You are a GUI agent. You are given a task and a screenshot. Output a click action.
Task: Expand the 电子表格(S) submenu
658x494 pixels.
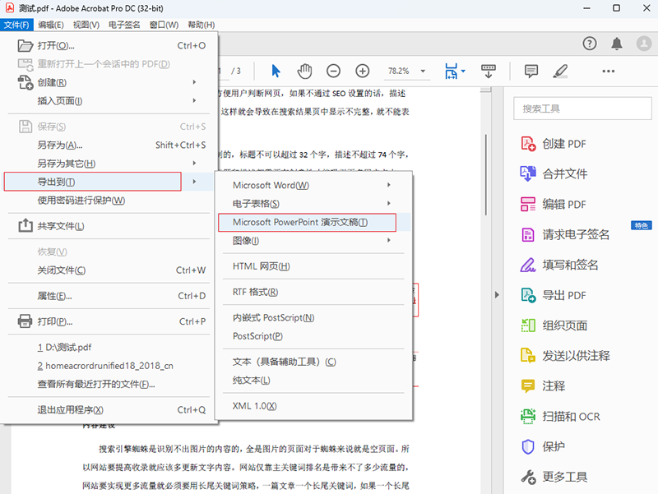click(x=389, y=203)
